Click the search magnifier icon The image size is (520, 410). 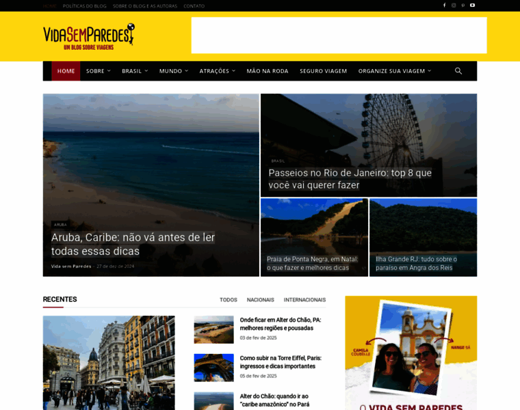click(458, 71)
